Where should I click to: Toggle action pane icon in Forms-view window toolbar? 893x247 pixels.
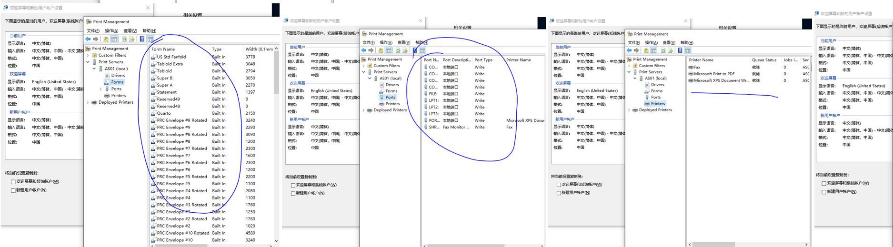point(150,39)
